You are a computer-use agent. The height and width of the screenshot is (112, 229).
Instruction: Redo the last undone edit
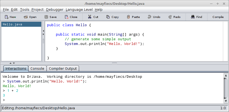175,17
